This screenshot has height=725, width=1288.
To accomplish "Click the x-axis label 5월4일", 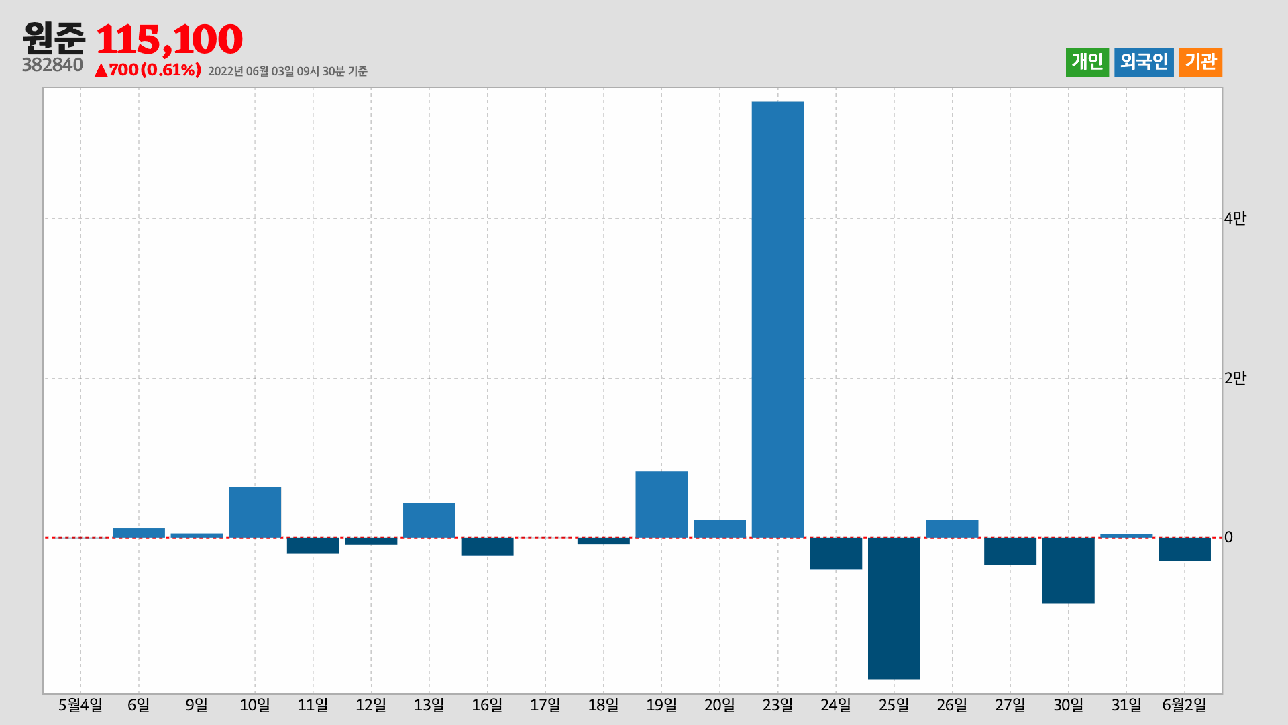I will coord(80,705).
